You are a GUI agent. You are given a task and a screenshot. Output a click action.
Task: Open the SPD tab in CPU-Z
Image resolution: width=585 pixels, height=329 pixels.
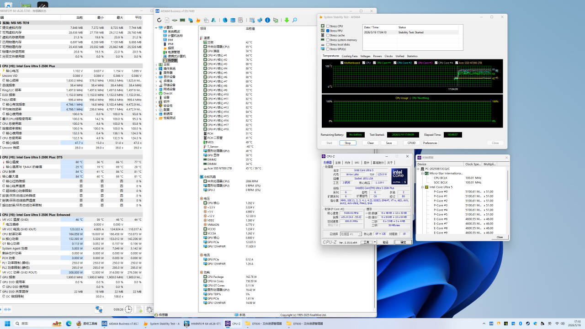357,163
